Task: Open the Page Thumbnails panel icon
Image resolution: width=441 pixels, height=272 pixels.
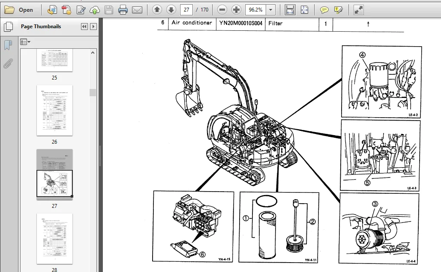Action: pos(9,27)
